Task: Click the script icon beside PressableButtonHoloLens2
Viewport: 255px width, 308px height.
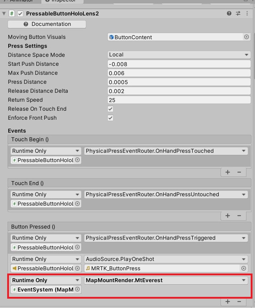Action: coord(12,14)
